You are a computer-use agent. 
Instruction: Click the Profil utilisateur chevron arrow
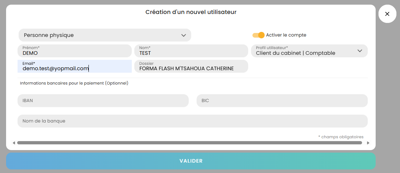[x=360, y=51]
